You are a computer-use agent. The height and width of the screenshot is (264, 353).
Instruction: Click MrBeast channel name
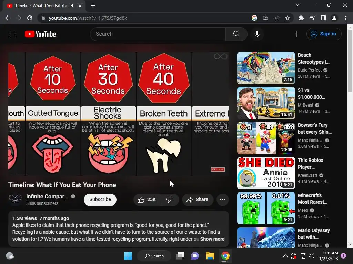click(305, 105)
